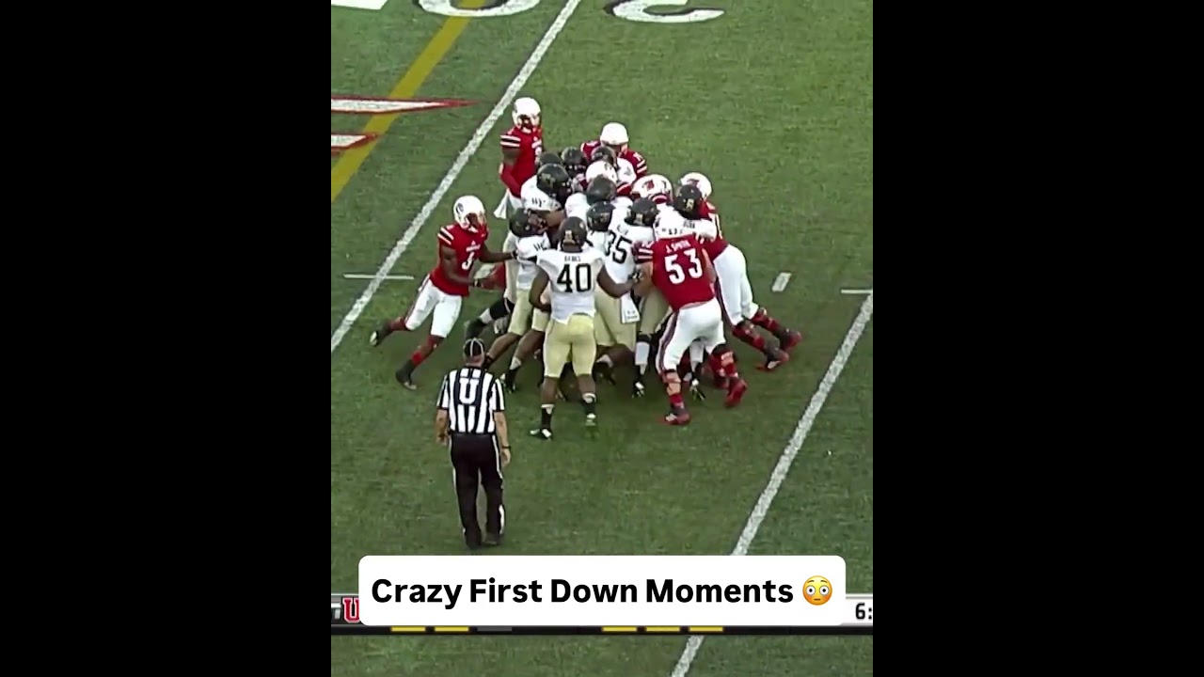
Task: Click the white hash mark right of pile
Action: pyautogui.click(x=782, y=281)
